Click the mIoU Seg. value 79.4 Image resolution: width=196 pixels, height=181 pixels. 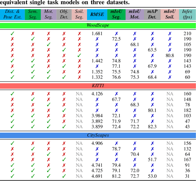[x=116, y=165]
